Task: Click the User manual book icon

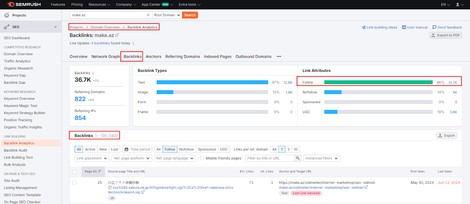Action: coord(404,27)
